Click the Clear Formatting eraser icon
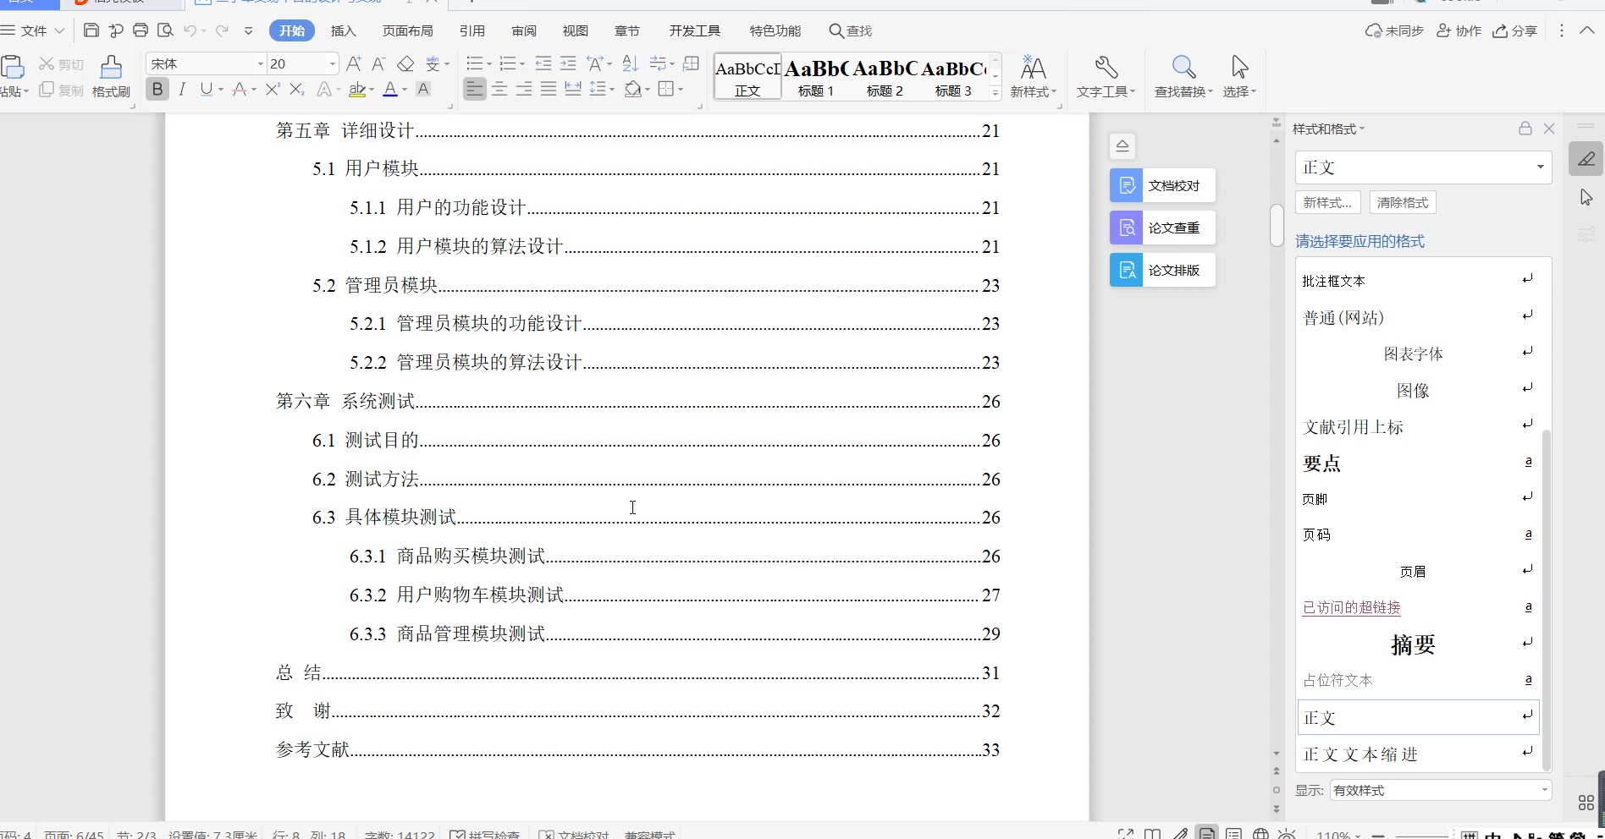Screen dimensions: 1605x839 coord(405,63)
